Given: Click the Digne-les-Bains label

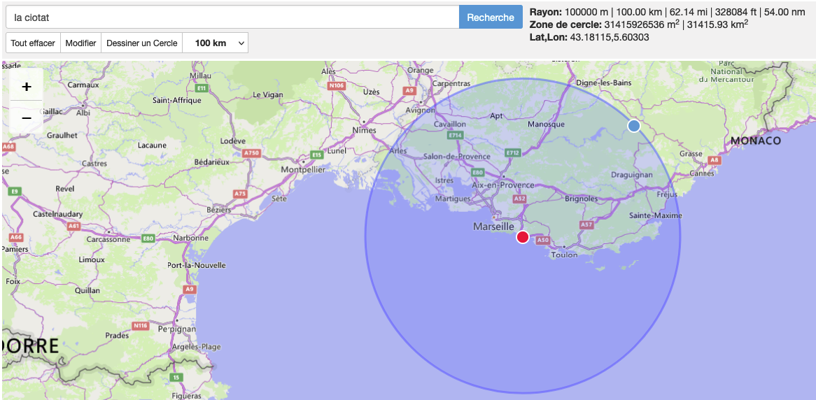Looking at the screenshot, I should (604, 83).
